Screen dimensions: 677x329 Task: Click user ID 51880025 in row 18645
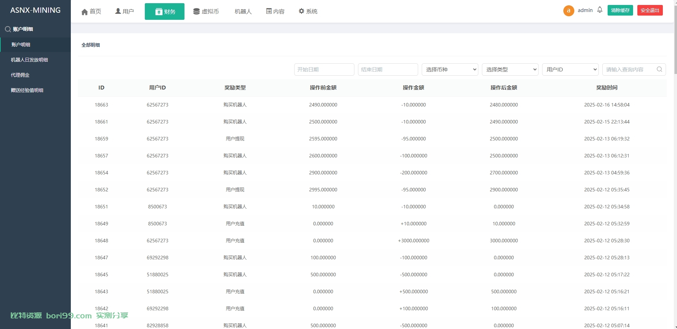158,275
